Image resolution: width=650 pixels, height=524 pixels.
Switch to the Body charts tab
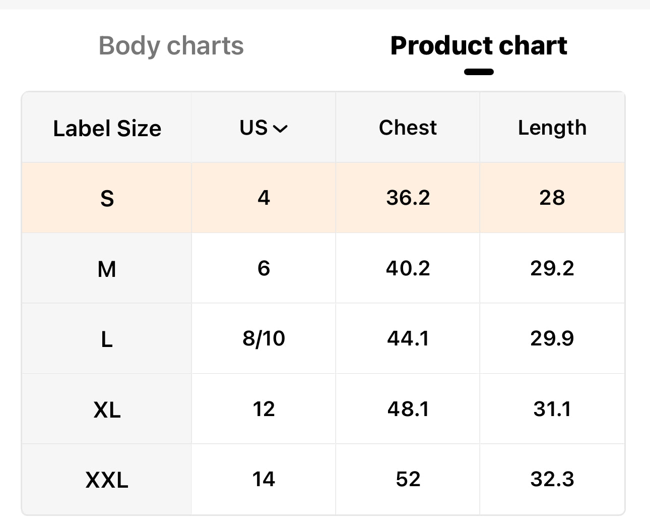[171, 46]
